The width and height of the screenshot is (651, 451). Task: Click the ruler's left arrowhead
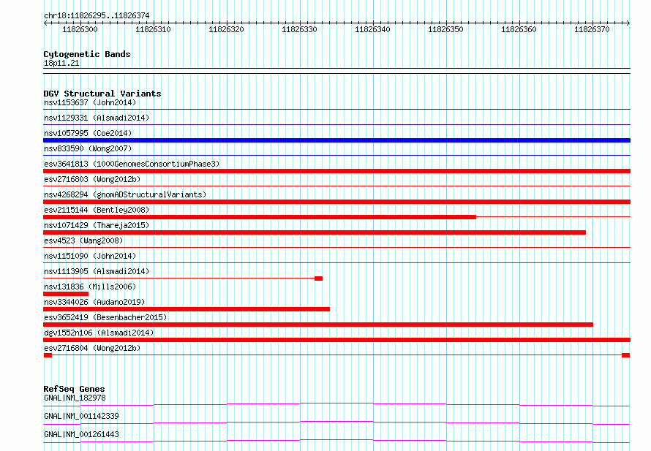(45, 23)
